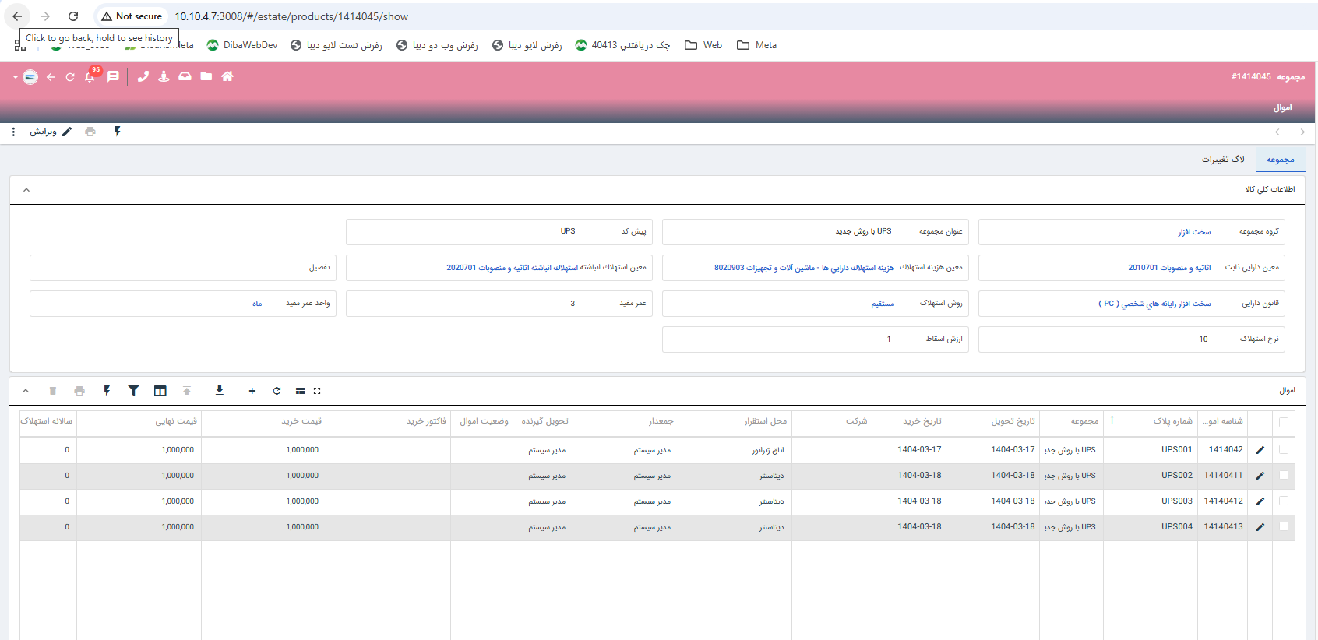The image size is (1318, 640).
Task: Toggle fullscreen for the اموال grid
Action: [x=317, y=391]
